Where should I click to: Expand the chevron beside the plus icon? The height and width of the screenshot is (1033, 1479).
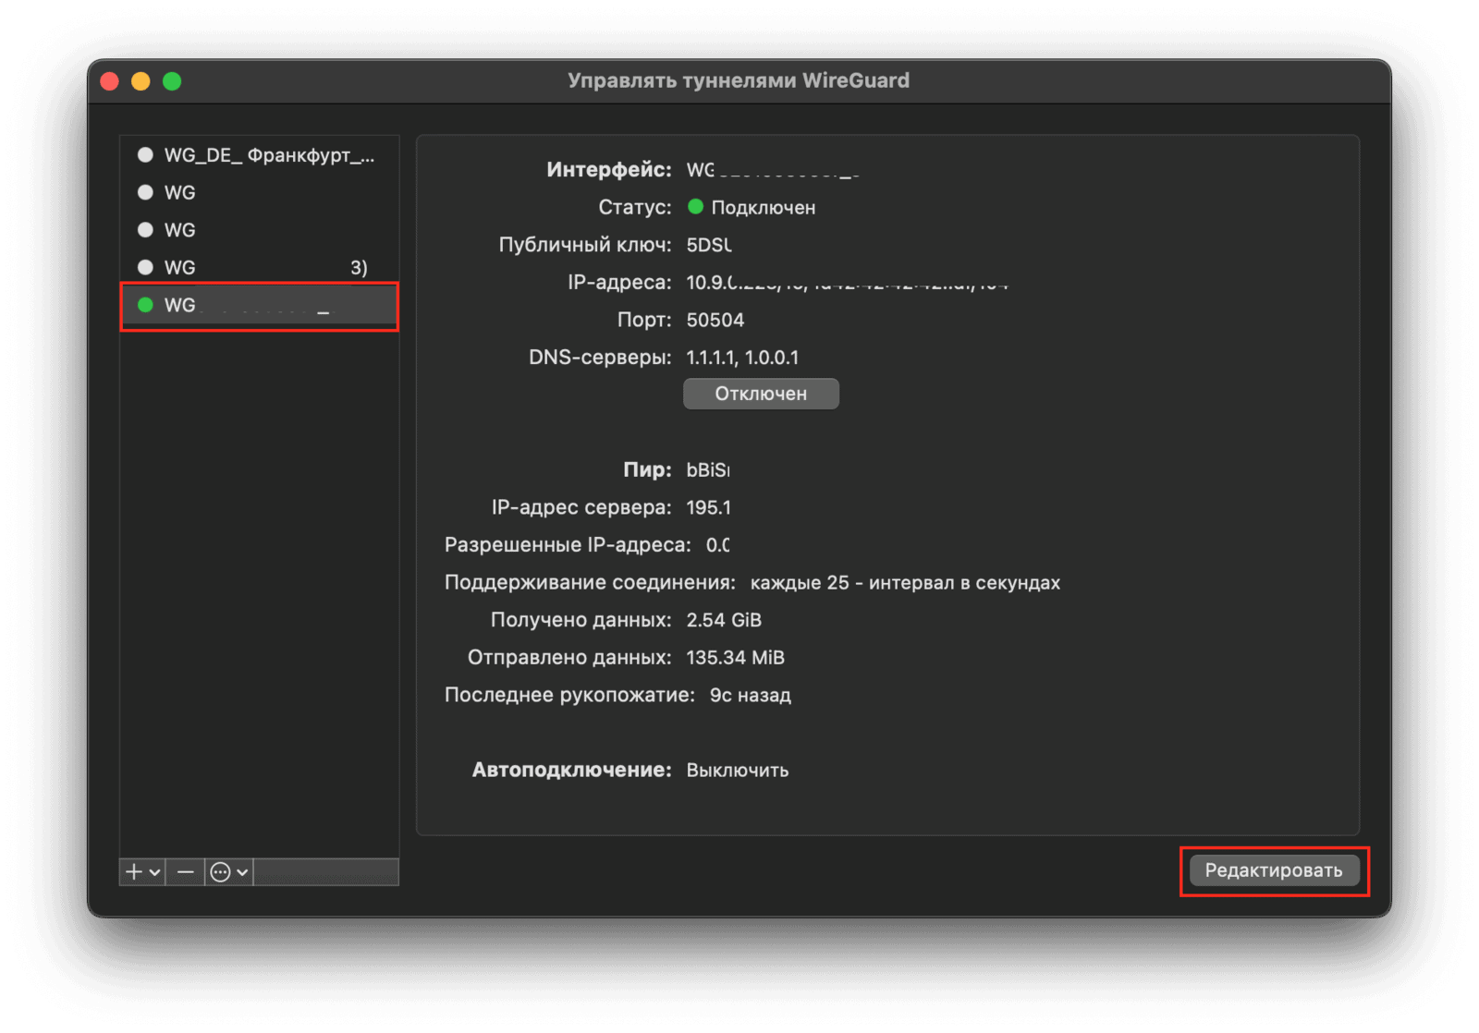[x=154, y=872]
